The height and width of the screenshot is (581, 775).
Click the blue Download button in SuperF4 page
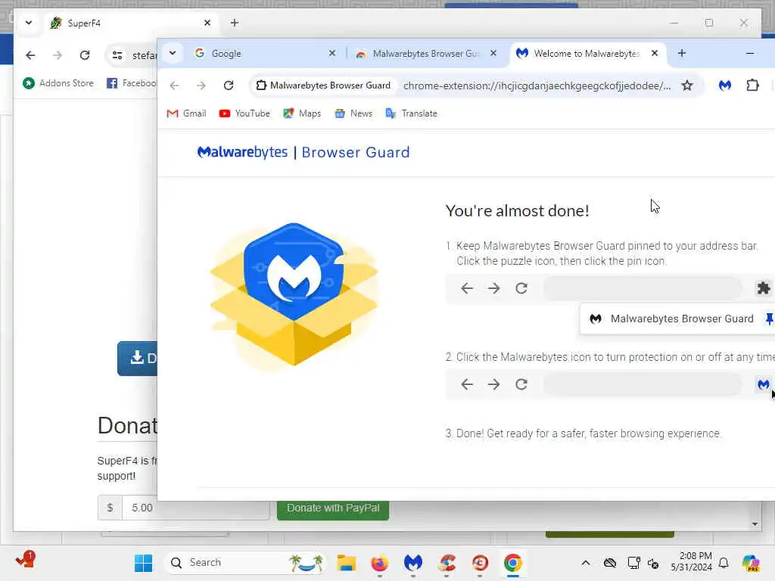tap(138, 358)
